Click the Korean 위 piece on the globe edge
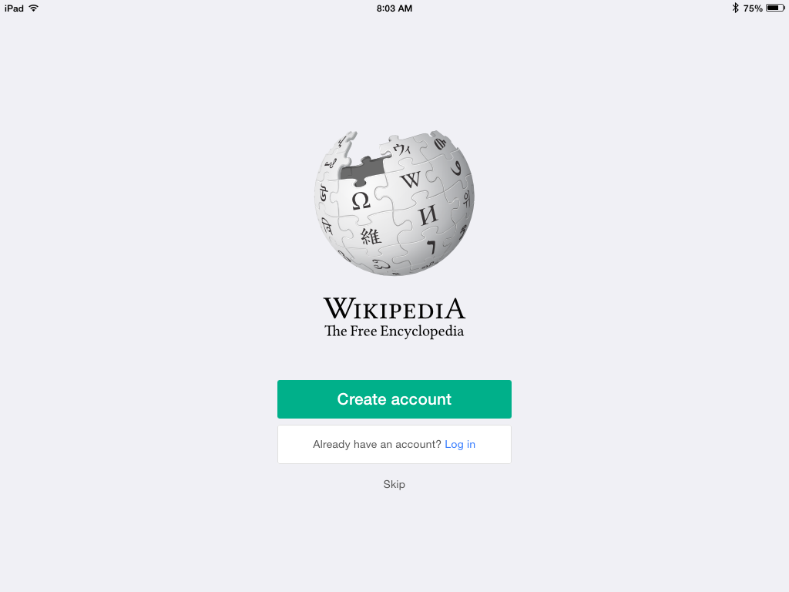 (466, 198)
